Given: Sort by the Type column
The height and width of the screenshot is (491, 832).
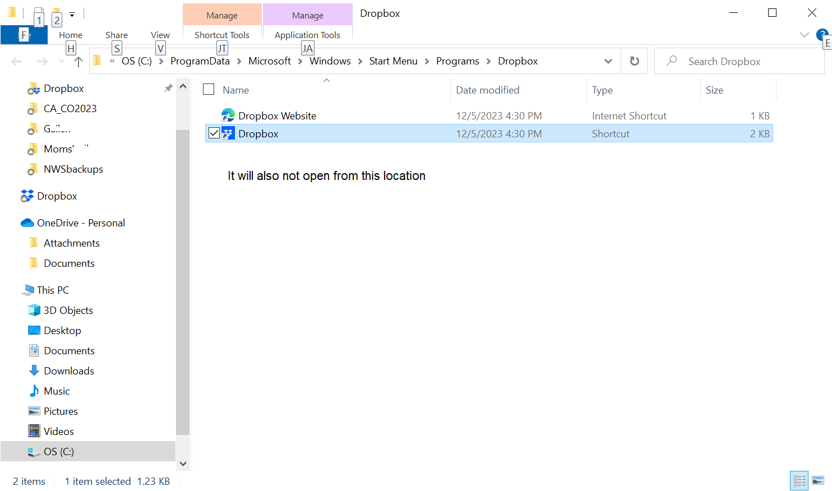Looking at the screenshot, I should [603, 90].
